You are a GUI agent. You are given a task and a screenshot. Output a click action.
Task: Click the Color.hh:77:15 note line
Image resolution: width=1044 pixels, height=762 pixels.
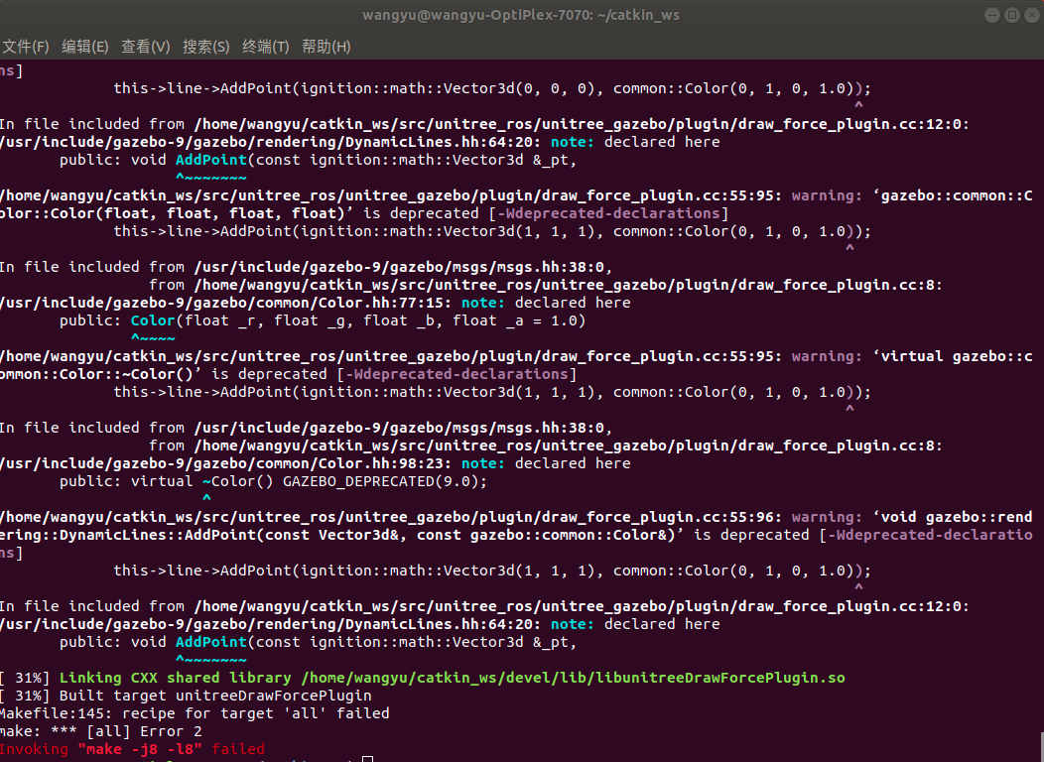tap(315, 303)
